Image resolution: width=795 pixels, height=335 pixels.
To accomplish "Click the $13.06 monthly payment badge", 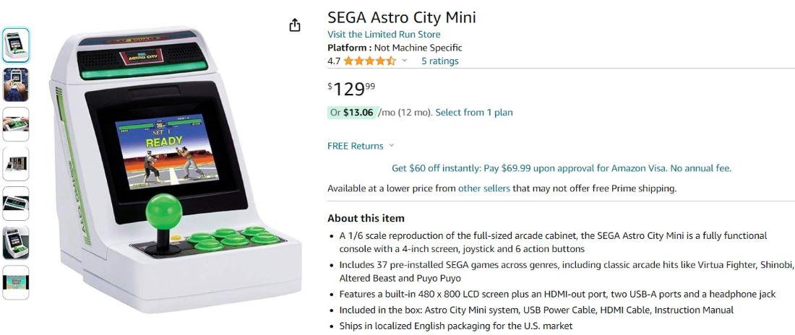I will pyautogui.click(x=351, y=113).
